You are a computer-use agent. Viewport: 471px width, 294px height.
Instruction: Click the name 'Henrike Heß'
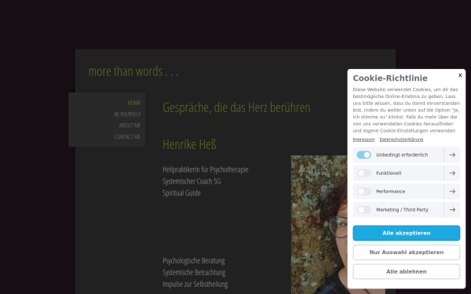click(x=189, y=144)
